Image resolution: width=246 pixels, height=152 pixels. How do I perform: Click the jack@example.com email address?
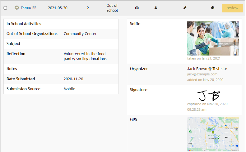point(202,74)
